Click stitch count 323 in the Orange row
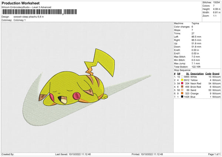 point(187,94)
